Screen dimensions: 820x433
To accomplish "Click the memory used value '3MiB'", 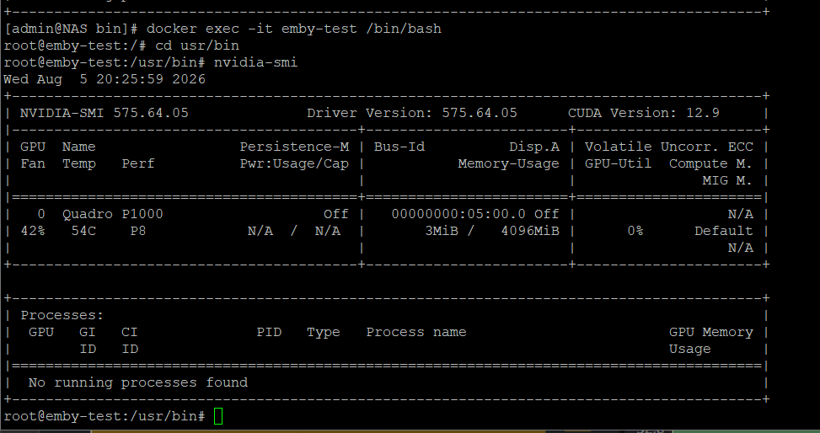I will coord(442,231).
